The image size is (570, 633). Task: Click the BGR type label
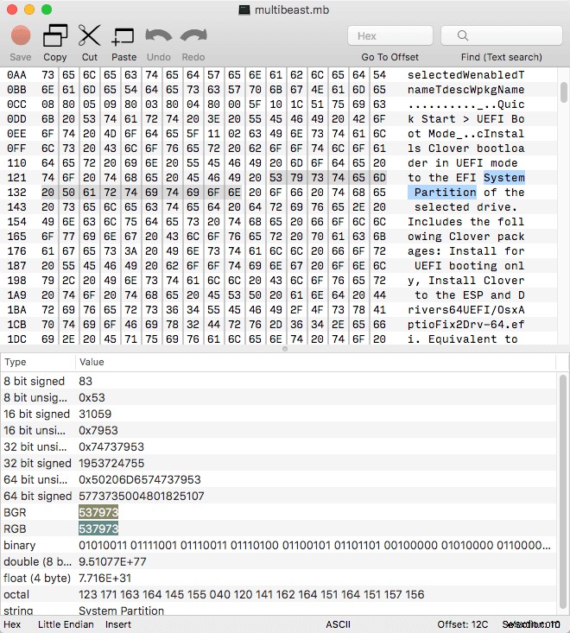(15, 512)
